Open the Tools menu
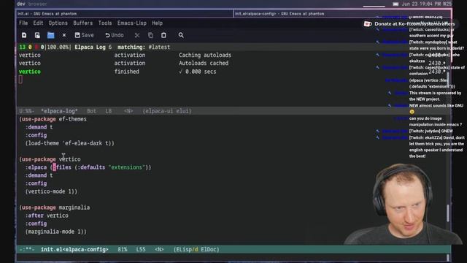The image size is (467, 263). click(105, 23)
